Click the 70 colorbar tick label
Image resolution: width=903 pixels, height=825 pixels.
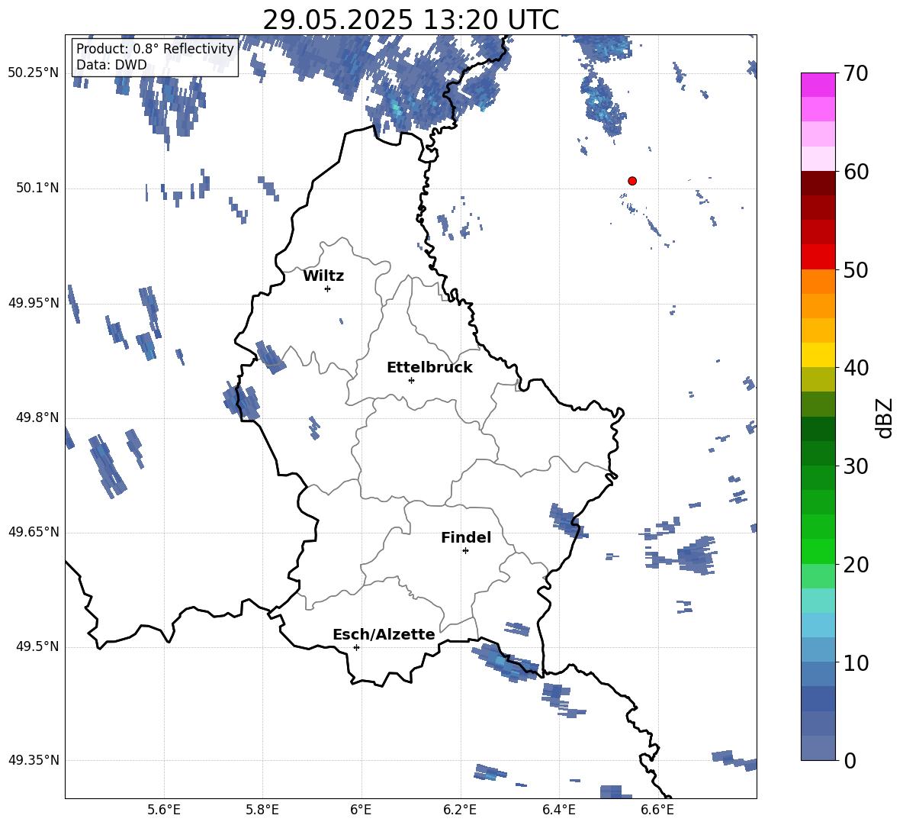click(856, 74)
